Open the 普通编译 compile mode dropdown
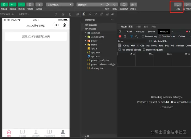 pyautogui.click(x=90, y=5)
